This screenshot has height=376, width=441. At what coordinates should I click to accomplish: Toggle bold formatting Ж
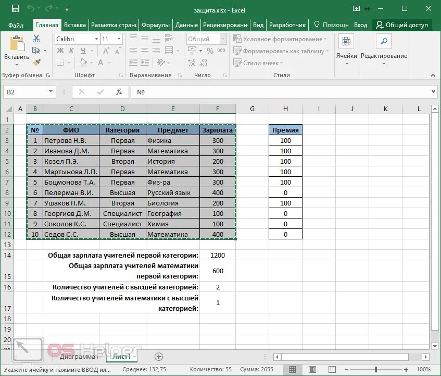[x=60, y=51]
